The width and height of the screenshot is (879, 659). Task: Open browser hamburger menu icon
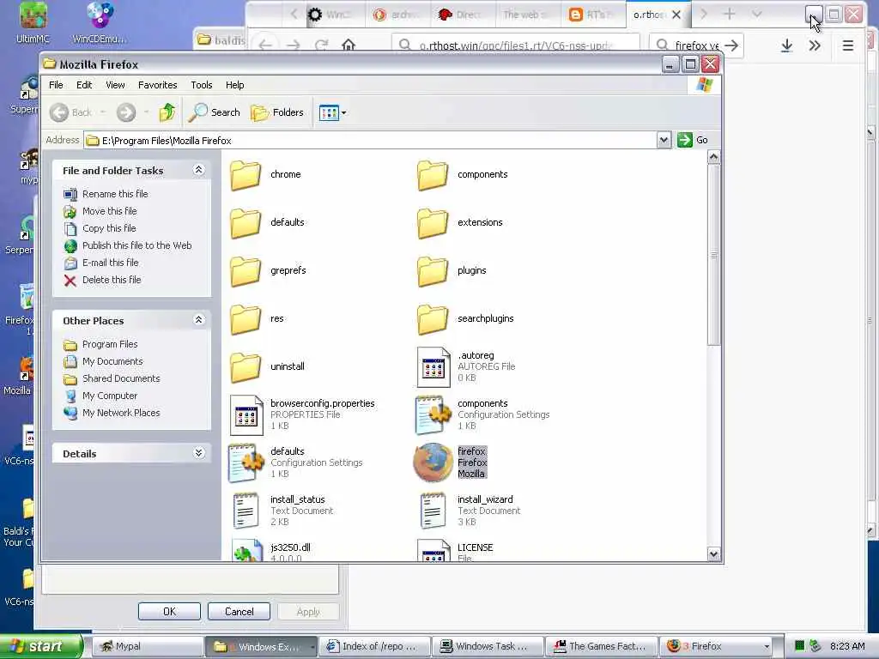(848, 46)
